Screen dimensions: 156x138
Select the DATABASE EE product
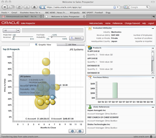click(93, 66)
